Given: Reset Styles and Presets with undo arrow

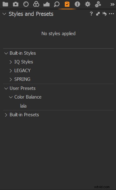Looking at the screenshot, I should [x=104, y=14].
